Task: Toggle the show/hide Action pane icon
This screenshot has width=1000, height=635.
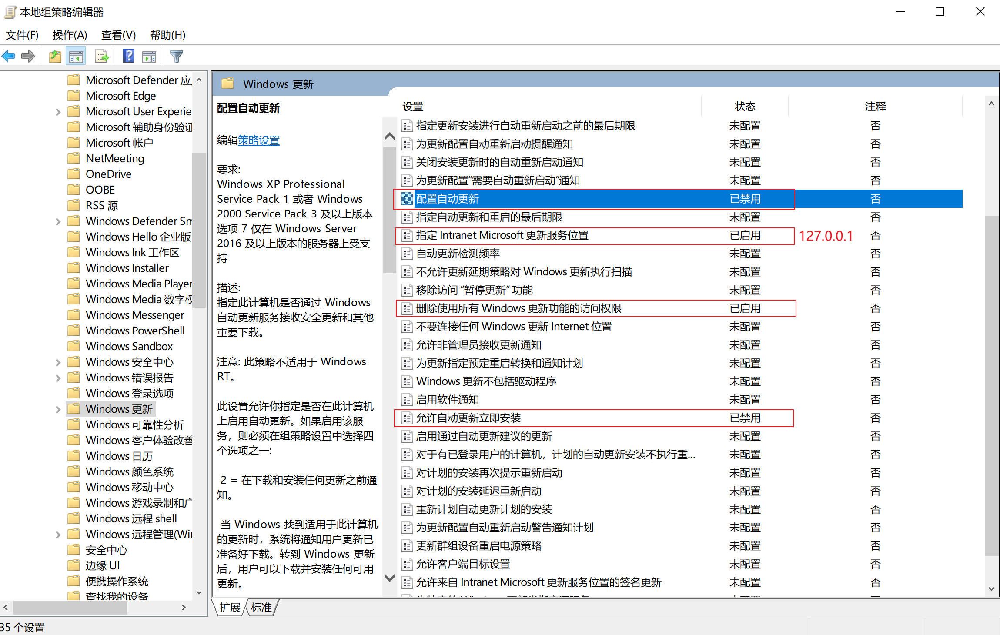Action: [x=149, y=56]
